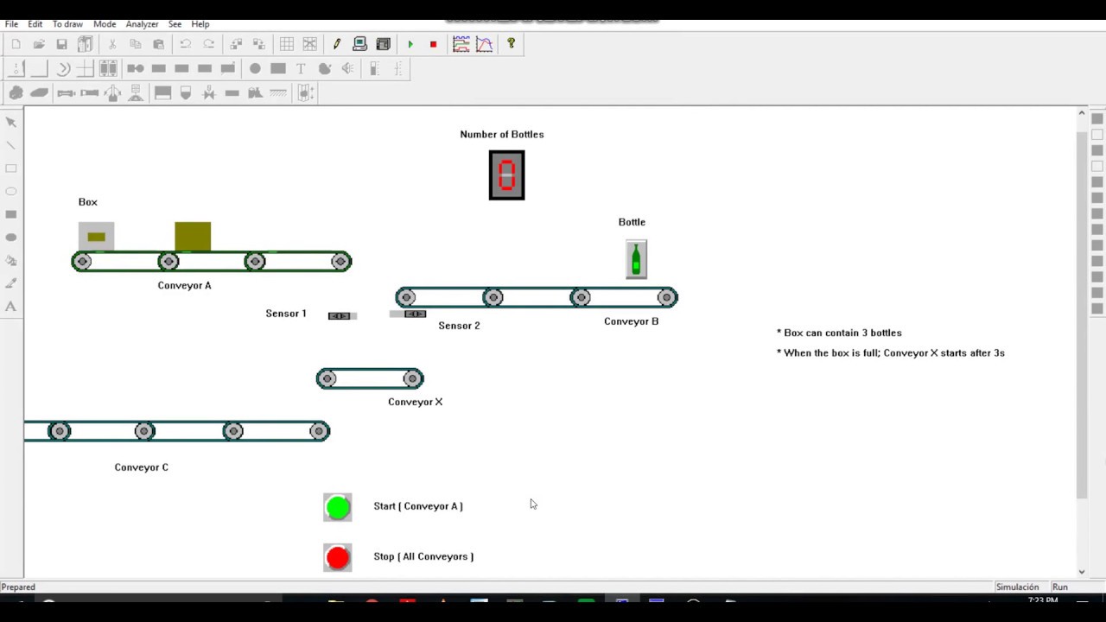Click the yellow help question mark icon
Viewport: 1106px width, 622px height.
pyautogui.click(x=511, y=43)
